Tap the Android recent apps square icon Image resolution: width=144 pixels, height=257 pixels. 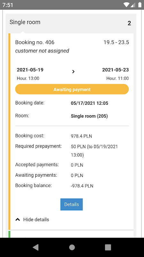coord(108,247)
